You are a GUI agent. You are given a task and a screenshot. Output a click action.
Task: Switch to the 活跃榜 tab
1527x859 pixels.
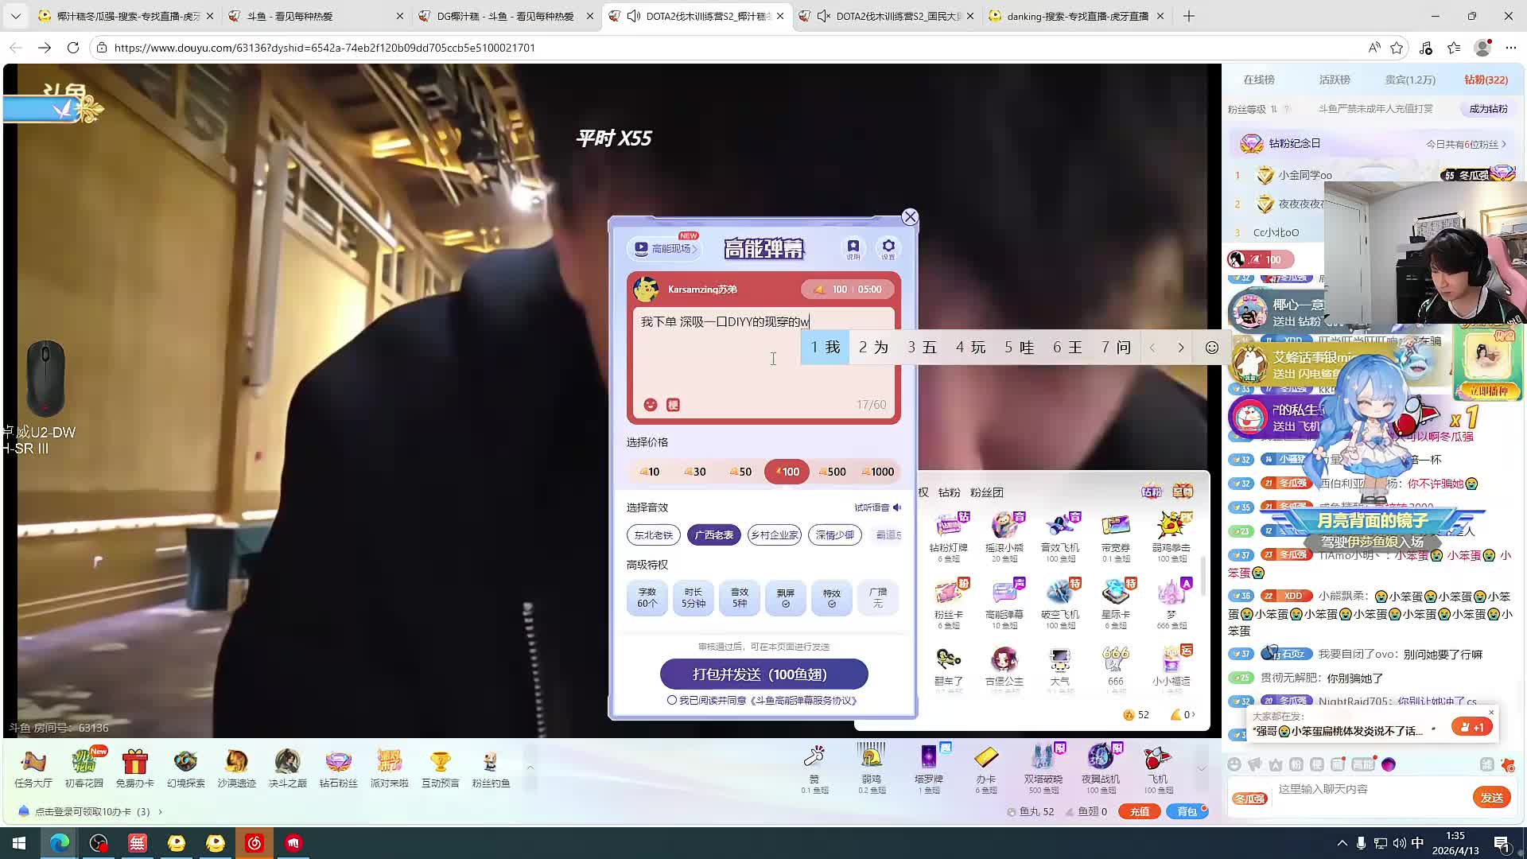coord(1334,80)
